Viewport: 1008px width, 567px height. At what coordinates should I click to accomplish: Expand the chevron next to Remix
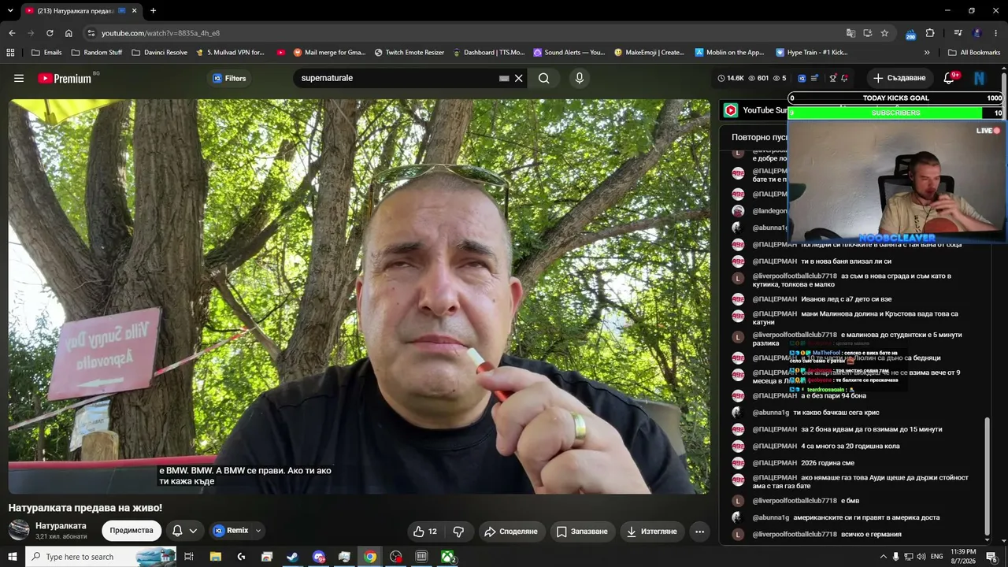(258, 531)
